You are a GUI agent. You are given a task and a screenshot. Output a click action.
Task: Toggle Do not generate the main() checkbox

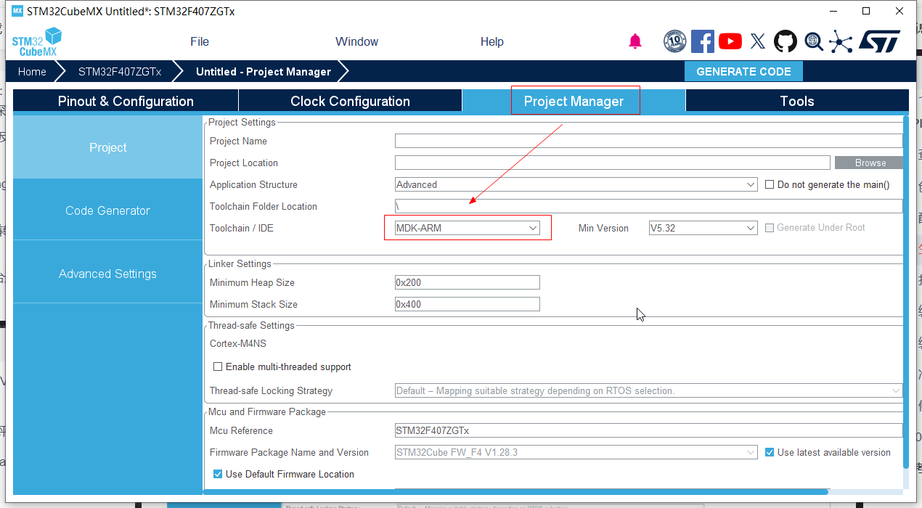[x=770, y=184]
